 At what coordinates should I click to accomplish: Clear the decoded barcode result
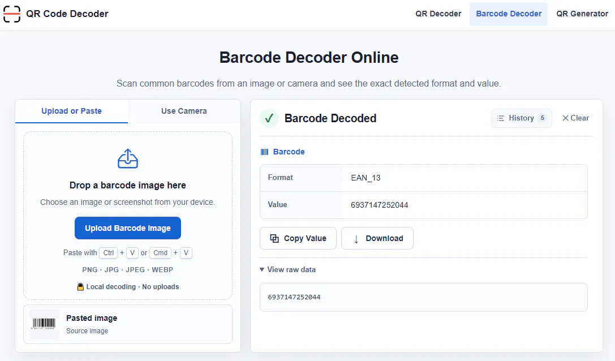pyautogui.click(x=575, y=118)
